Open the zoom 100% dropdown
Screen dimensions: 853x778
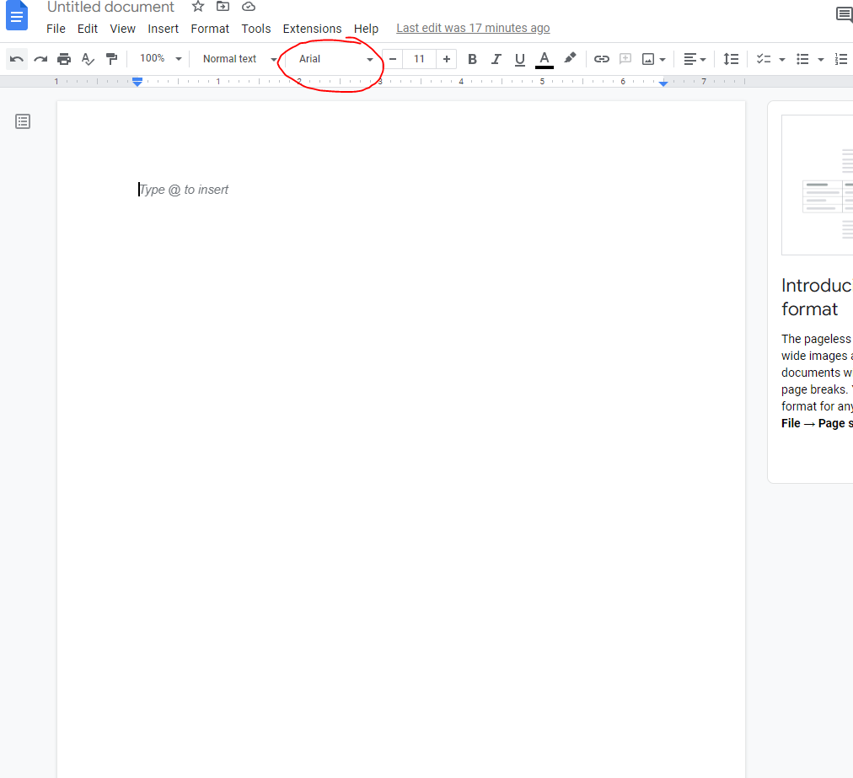tap(159, 59)
